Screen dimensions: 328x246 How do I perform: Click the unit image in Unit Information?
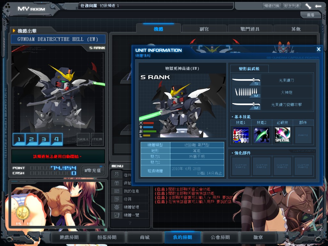[182, 106]
